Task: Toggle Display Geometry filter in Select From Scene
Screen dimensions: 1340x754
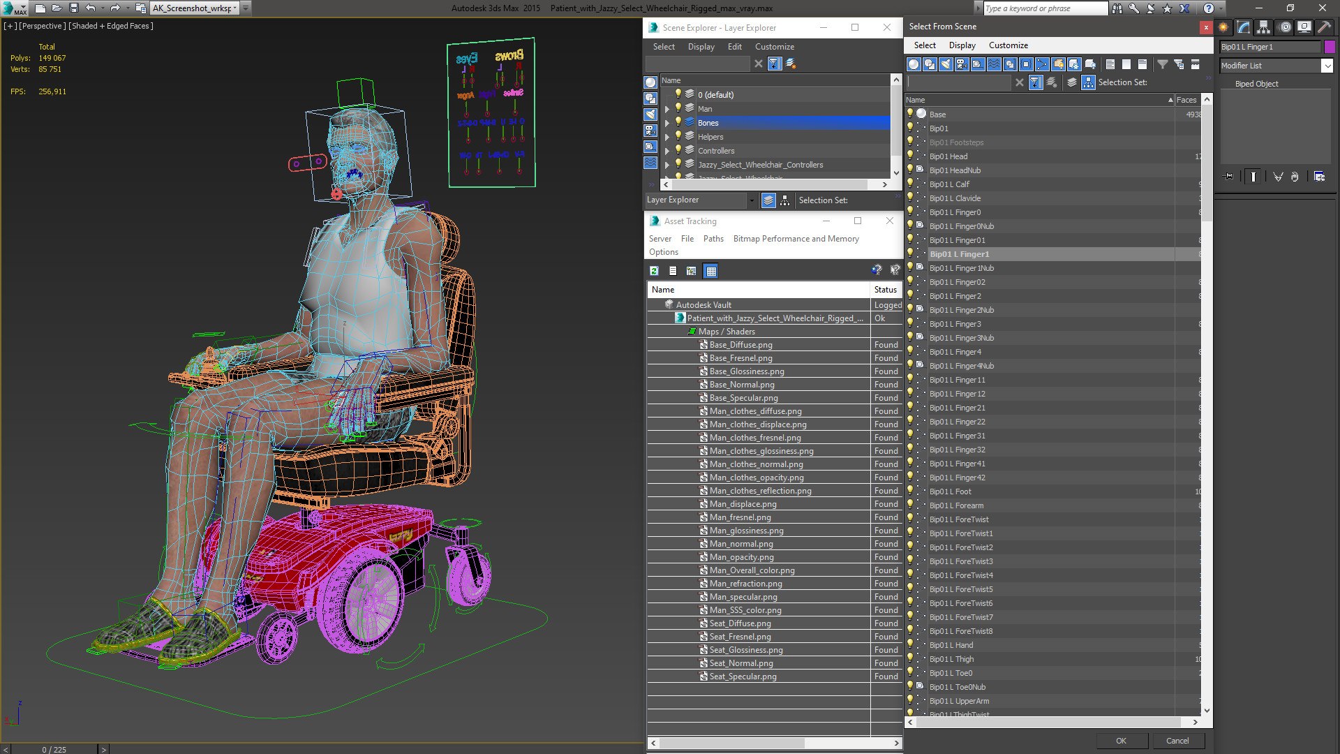Action: click(914, 64)
